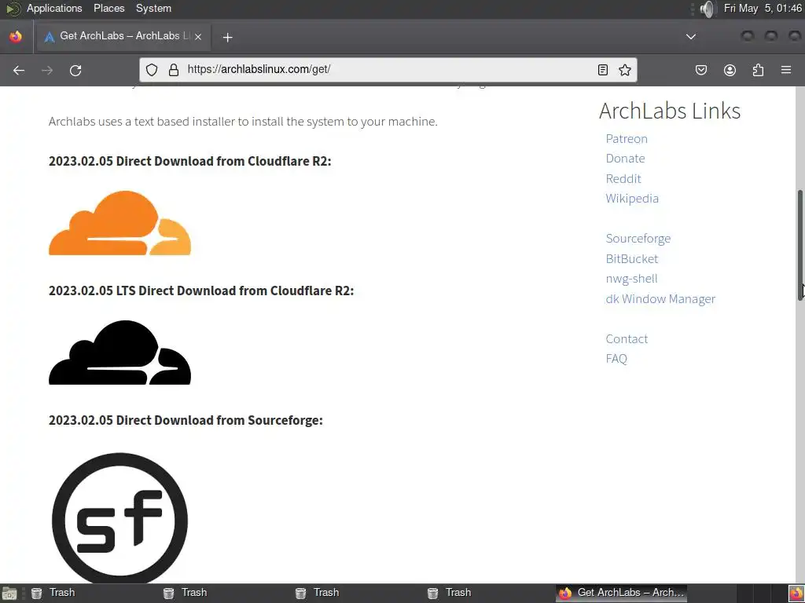Open the BitBucket link
This screenshot has height=603, width=805.
631,259
